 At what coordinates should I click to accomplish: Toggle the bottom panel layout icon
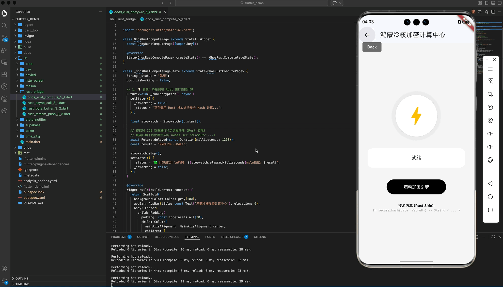click(493, 3)
